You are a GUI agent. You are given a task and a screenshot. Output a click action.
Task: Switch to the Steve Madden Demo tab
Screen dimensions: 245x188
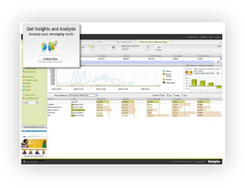pyautogui.click(x=125, y=42)
